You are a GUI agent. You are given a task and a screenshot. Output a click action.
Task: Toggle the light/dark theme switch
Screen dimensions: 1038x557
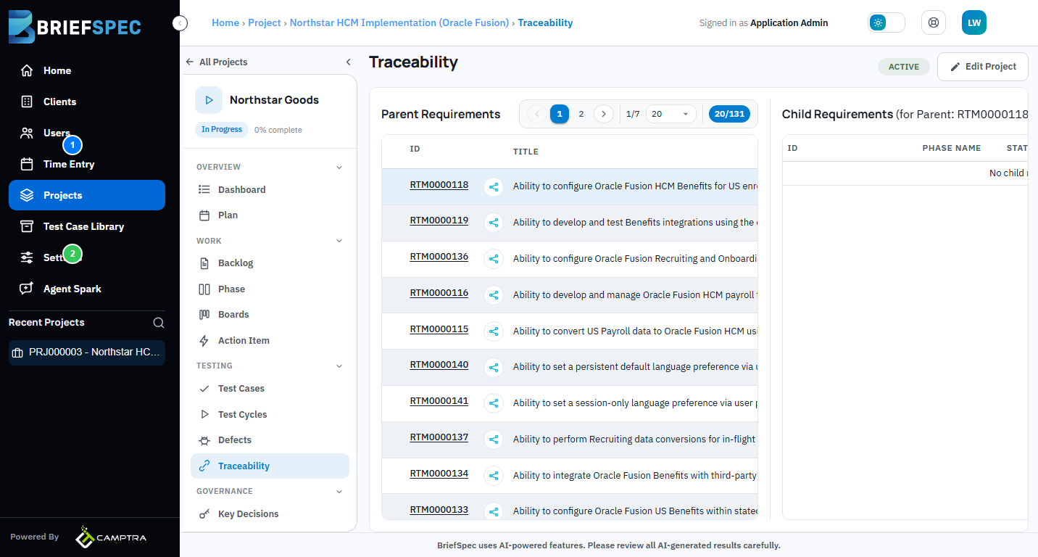click(887, 22)
